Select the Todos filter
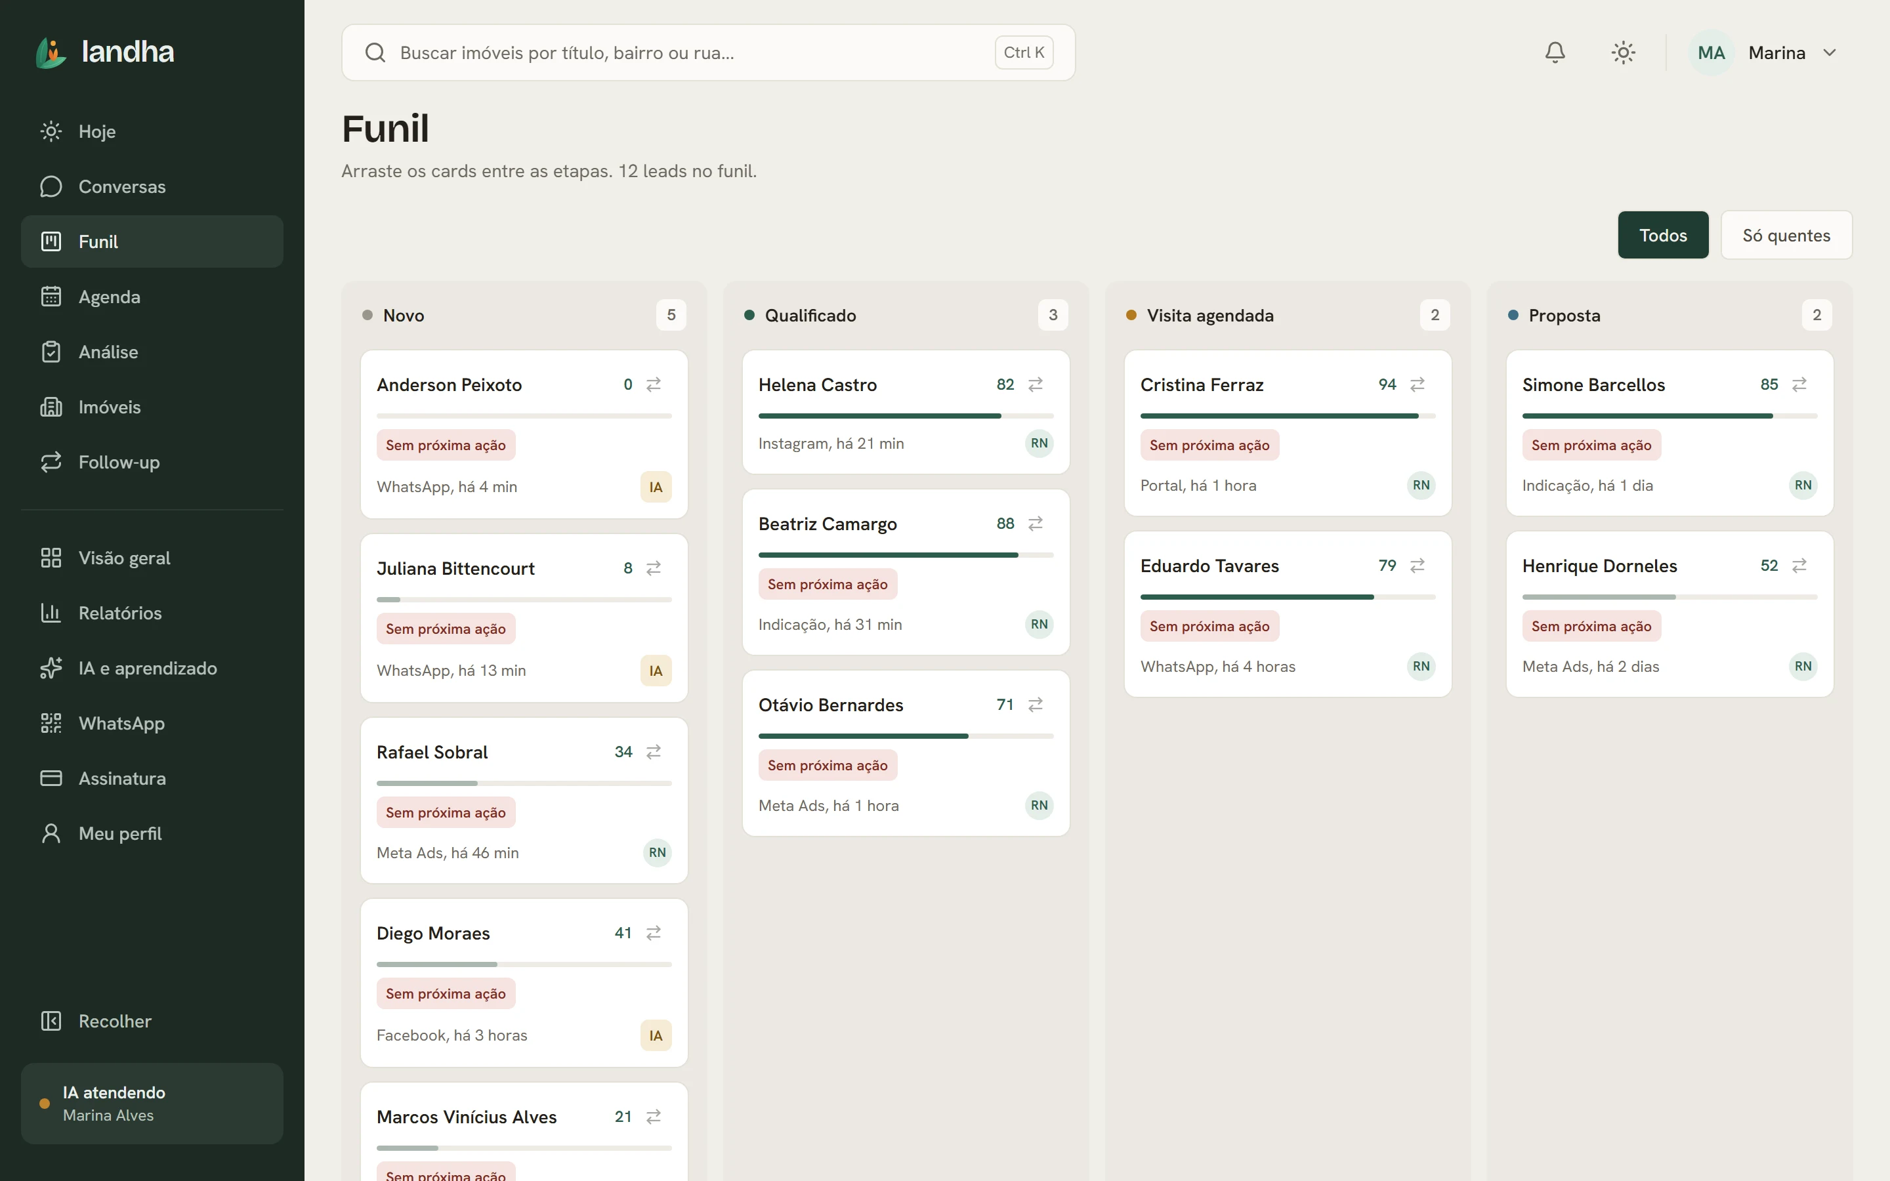 tap(1663, 235)
